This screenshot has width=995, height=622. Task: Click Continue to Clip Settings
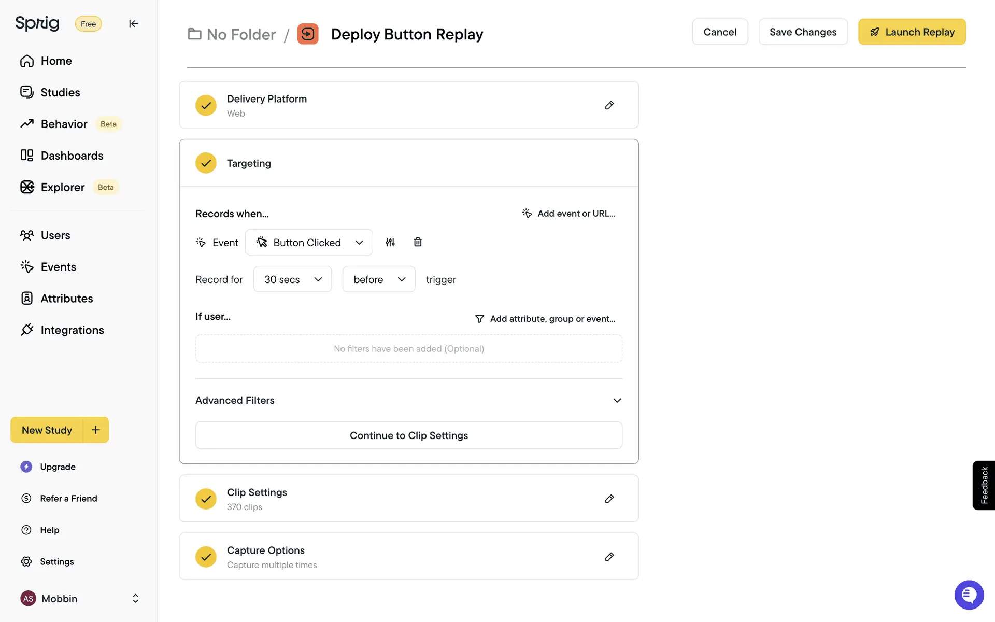click(x=408, y=435)
